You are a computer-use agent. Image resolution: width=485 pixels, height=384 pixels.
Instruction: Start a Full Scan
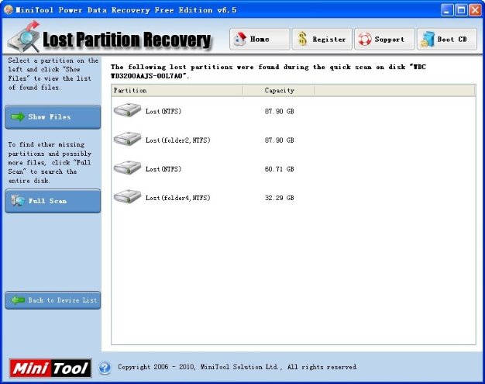point(53,201)
